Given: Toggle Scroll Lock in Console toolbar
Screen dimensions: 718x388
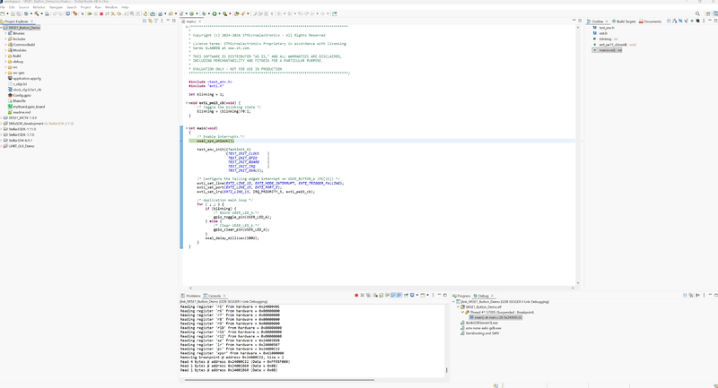Looking at the screenshot, I should (381, 295).
